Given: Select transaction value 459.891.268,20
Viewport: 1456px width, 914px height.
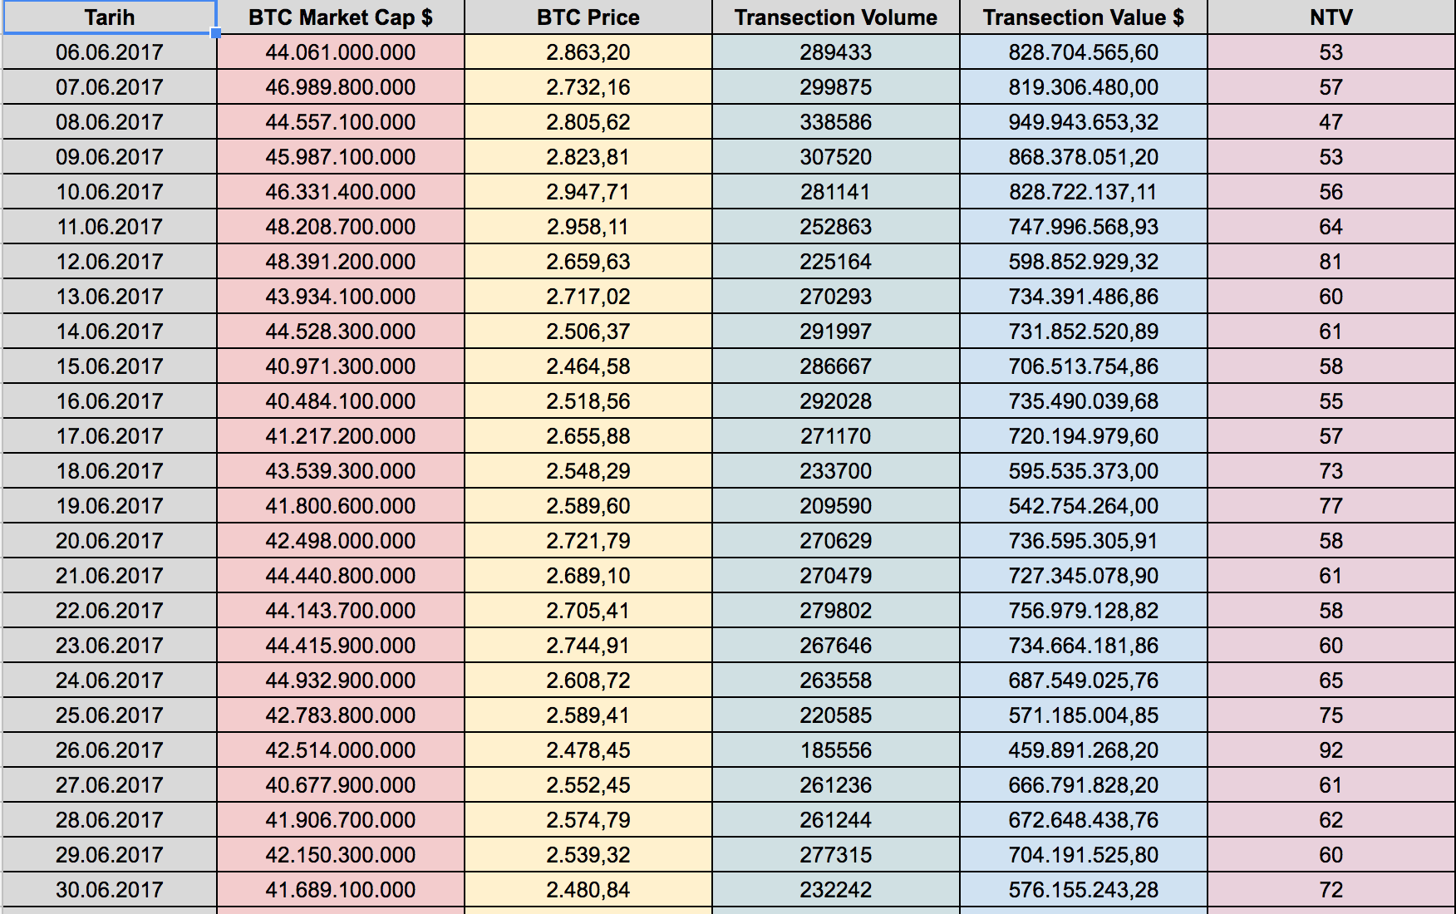Looking at the screenshot, I should tap(1083, 750).
